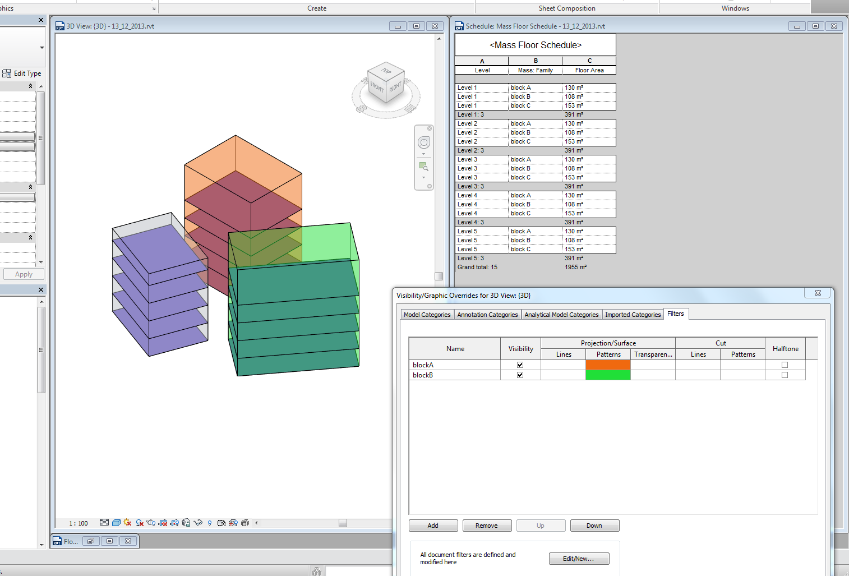This screenshot has width=849, height=576.
Task: Enable Halftone checkbox for blockA
Action: (x=785, y=365)
